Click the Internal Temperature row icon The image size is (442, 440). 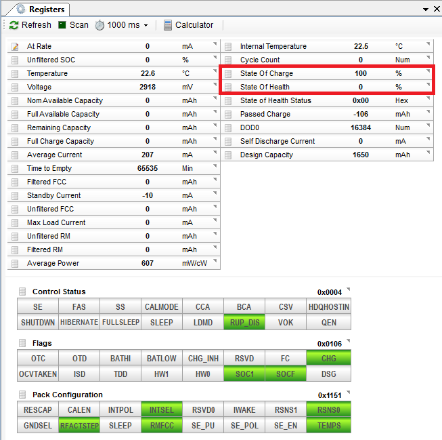point(228,46)
